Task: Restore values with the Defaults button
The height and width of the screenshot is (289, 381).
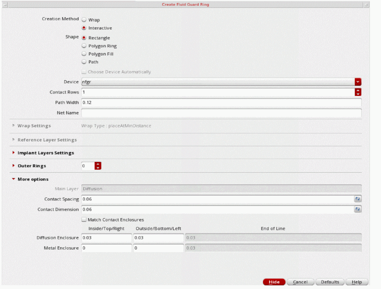Action: click(x=330, y=282)
